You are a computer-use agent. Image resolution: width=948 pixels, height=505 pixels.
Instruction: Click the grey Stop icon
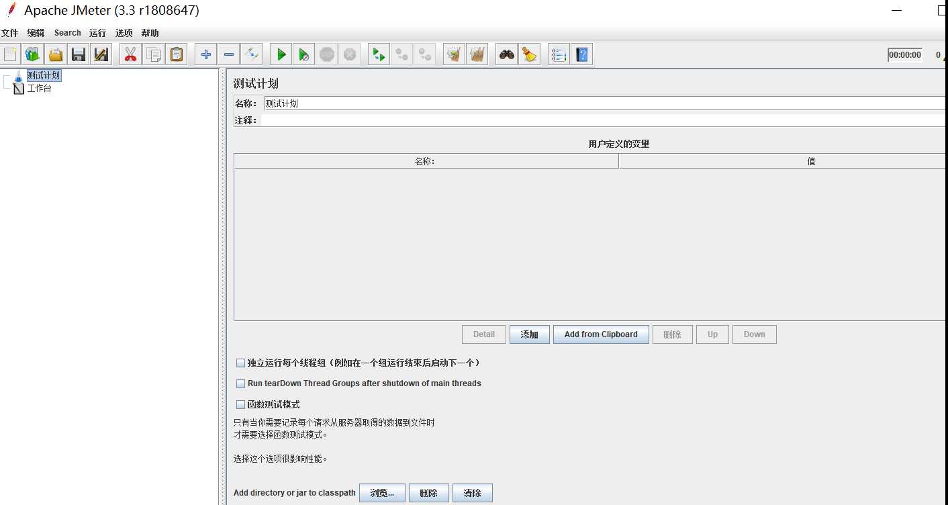(x=327, y=54)
